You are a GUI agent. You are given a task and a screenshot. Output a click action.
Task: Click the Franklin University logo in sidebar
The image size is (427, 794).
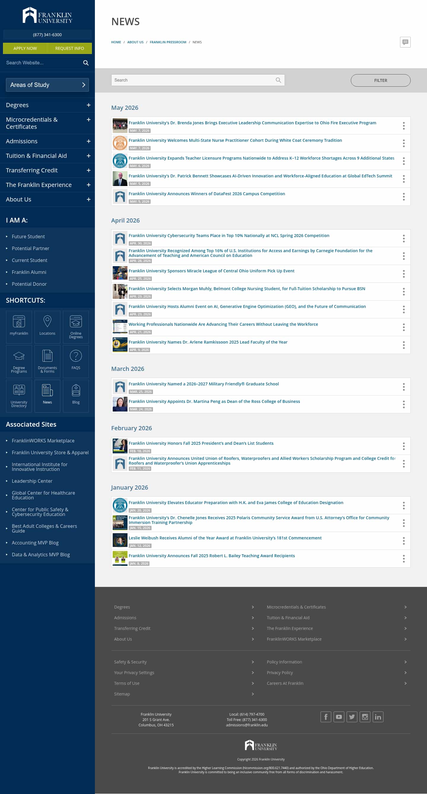coord(47,15)
